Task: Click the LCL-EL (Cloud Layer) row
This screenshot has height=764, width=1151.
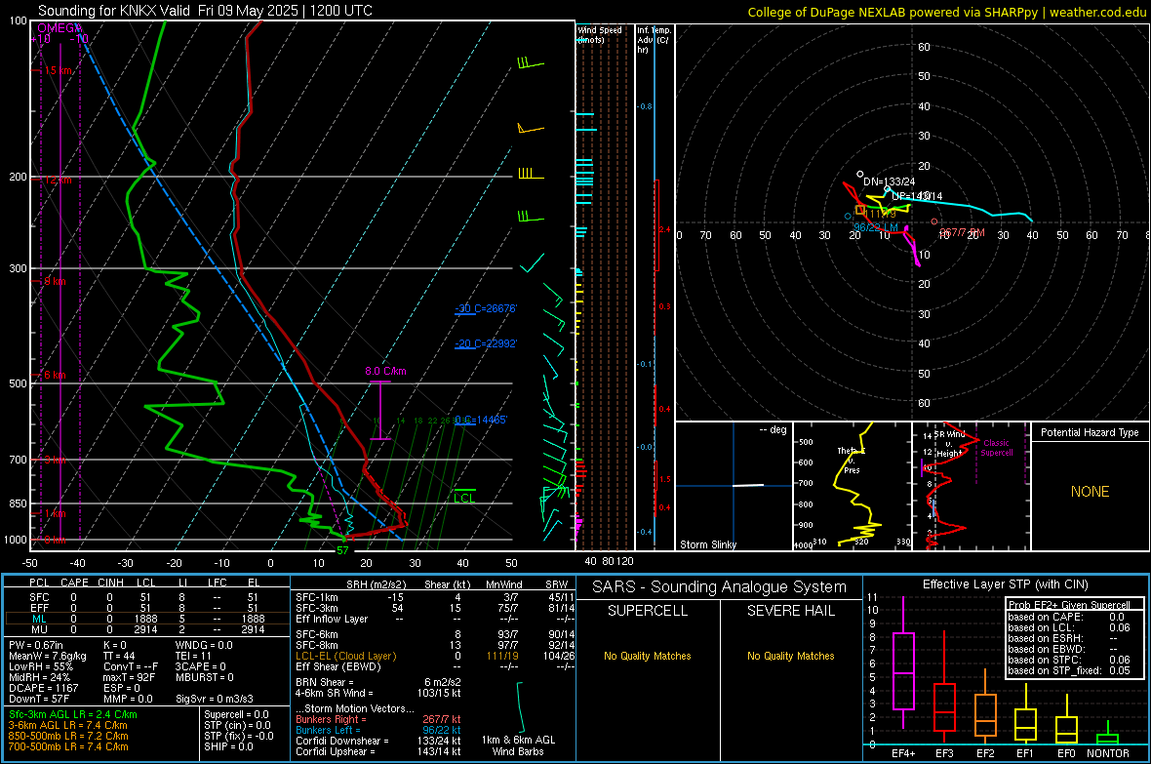Action: pyautogui.click(x=435, y=656)
